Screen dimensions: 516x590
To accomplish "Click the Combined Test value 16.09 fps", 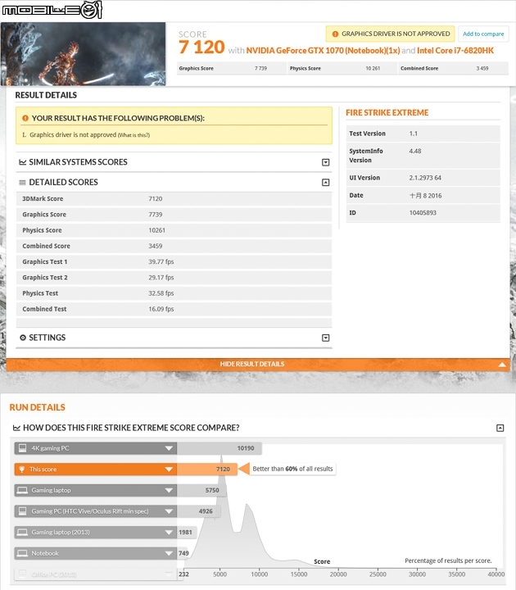I will point(161,309).
